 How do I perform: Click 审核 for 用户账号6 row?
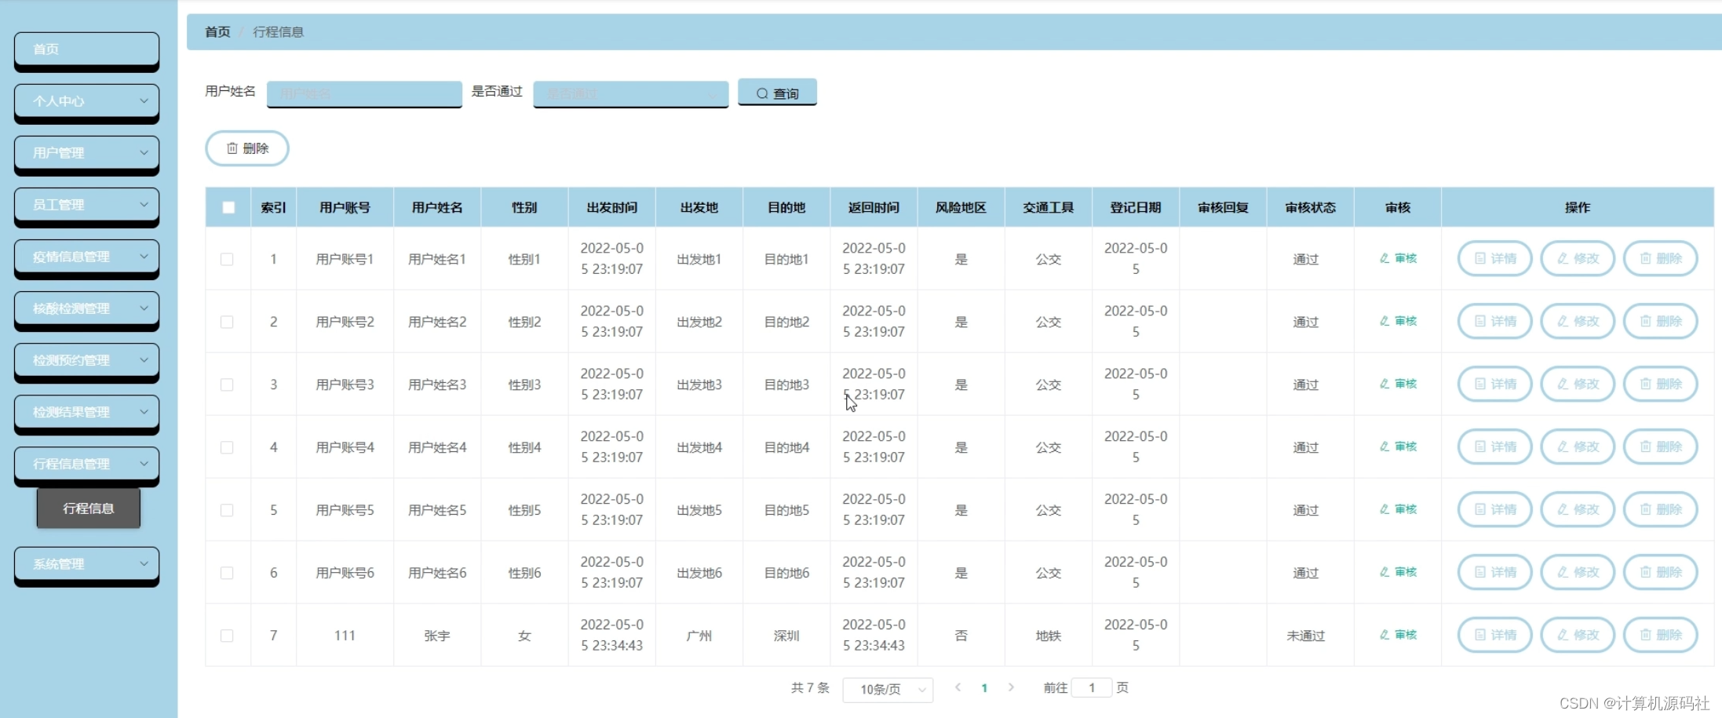[x=1398, y=572]
